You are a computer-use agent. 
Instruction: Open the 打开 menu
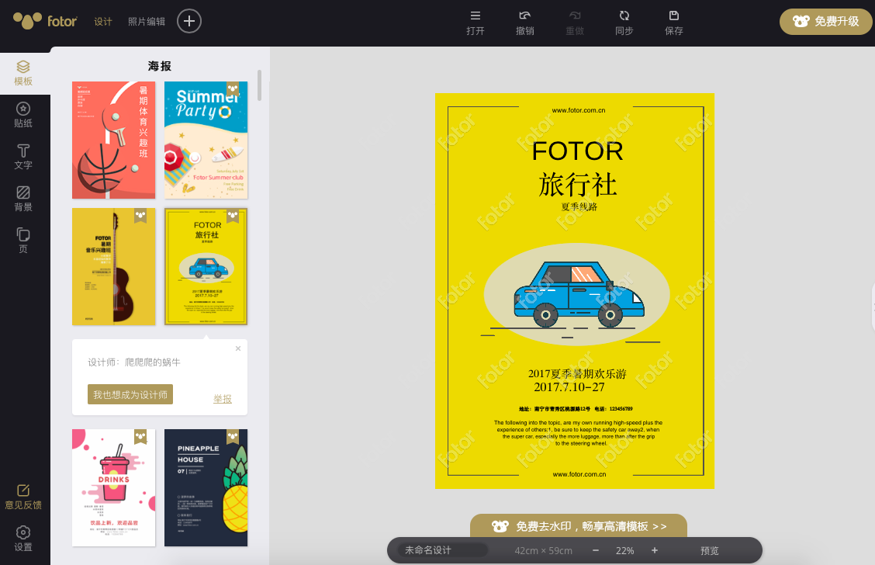pyautogui.click(x=476, y=23)
